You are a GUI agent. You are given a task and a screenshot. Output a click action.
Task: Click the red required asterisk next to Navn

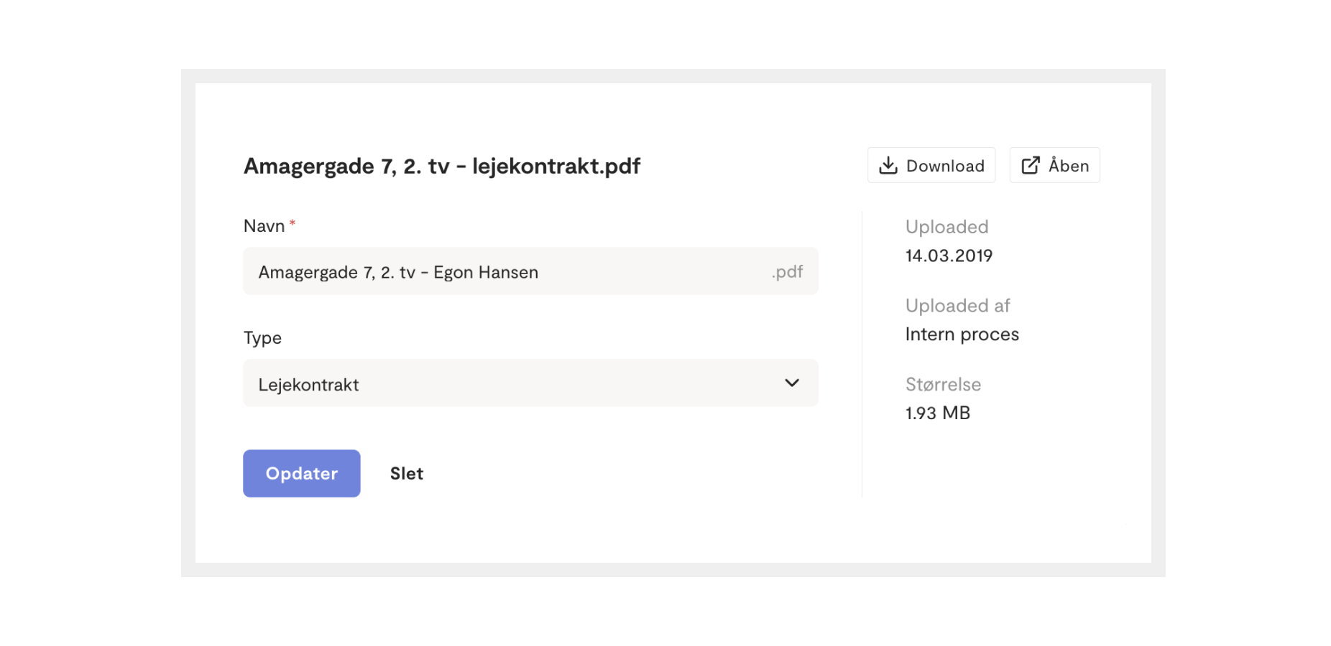point(293,224)
